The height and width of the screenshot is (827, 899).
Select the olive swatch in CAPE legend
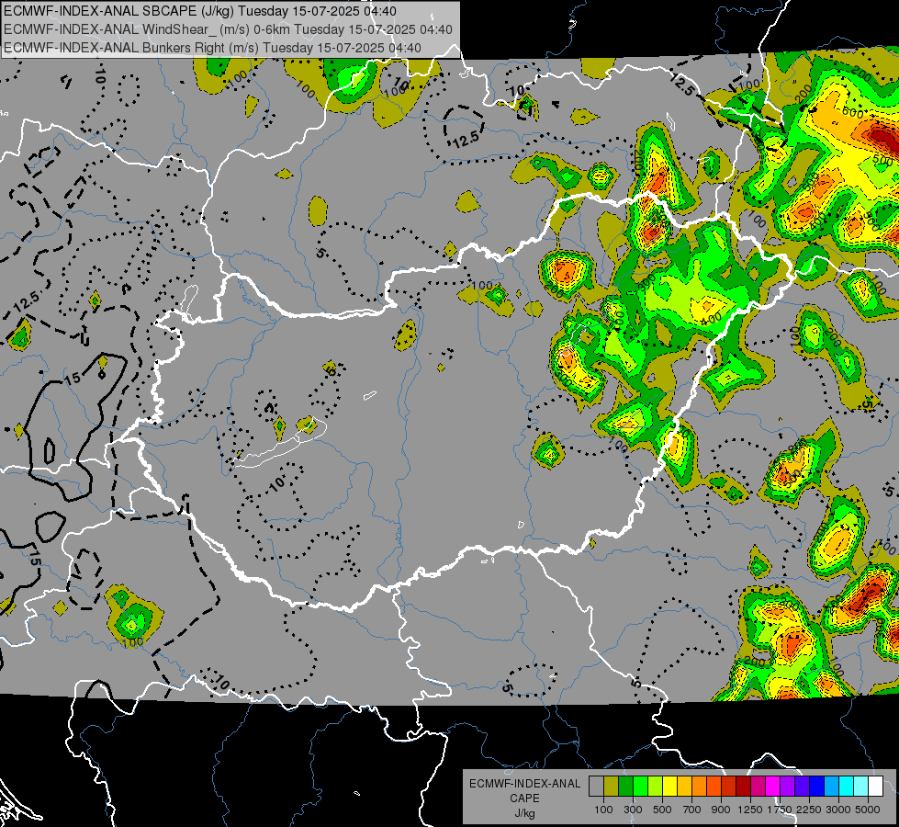(x=612, y=786)
